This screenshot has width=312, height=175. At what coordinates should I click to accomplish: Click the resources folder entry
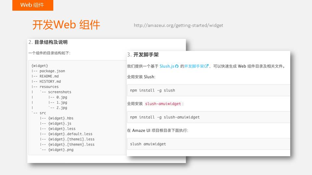49,87
